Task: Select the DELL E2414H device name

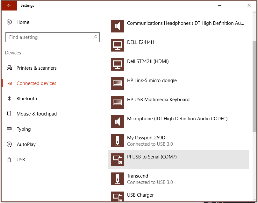Action: click(140, 42)
